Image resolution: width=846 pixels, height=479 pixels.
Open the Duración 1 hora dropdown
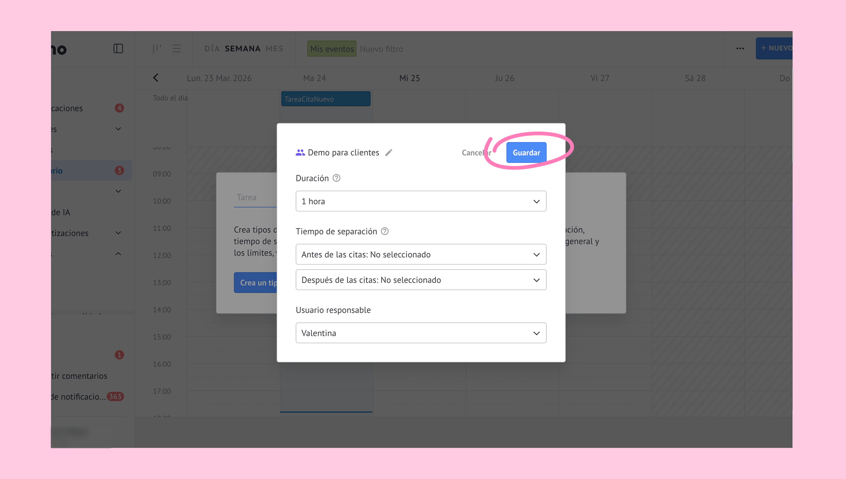[421, 201]
